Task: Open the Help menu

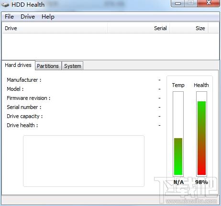Action: click(x=48, y=17)
